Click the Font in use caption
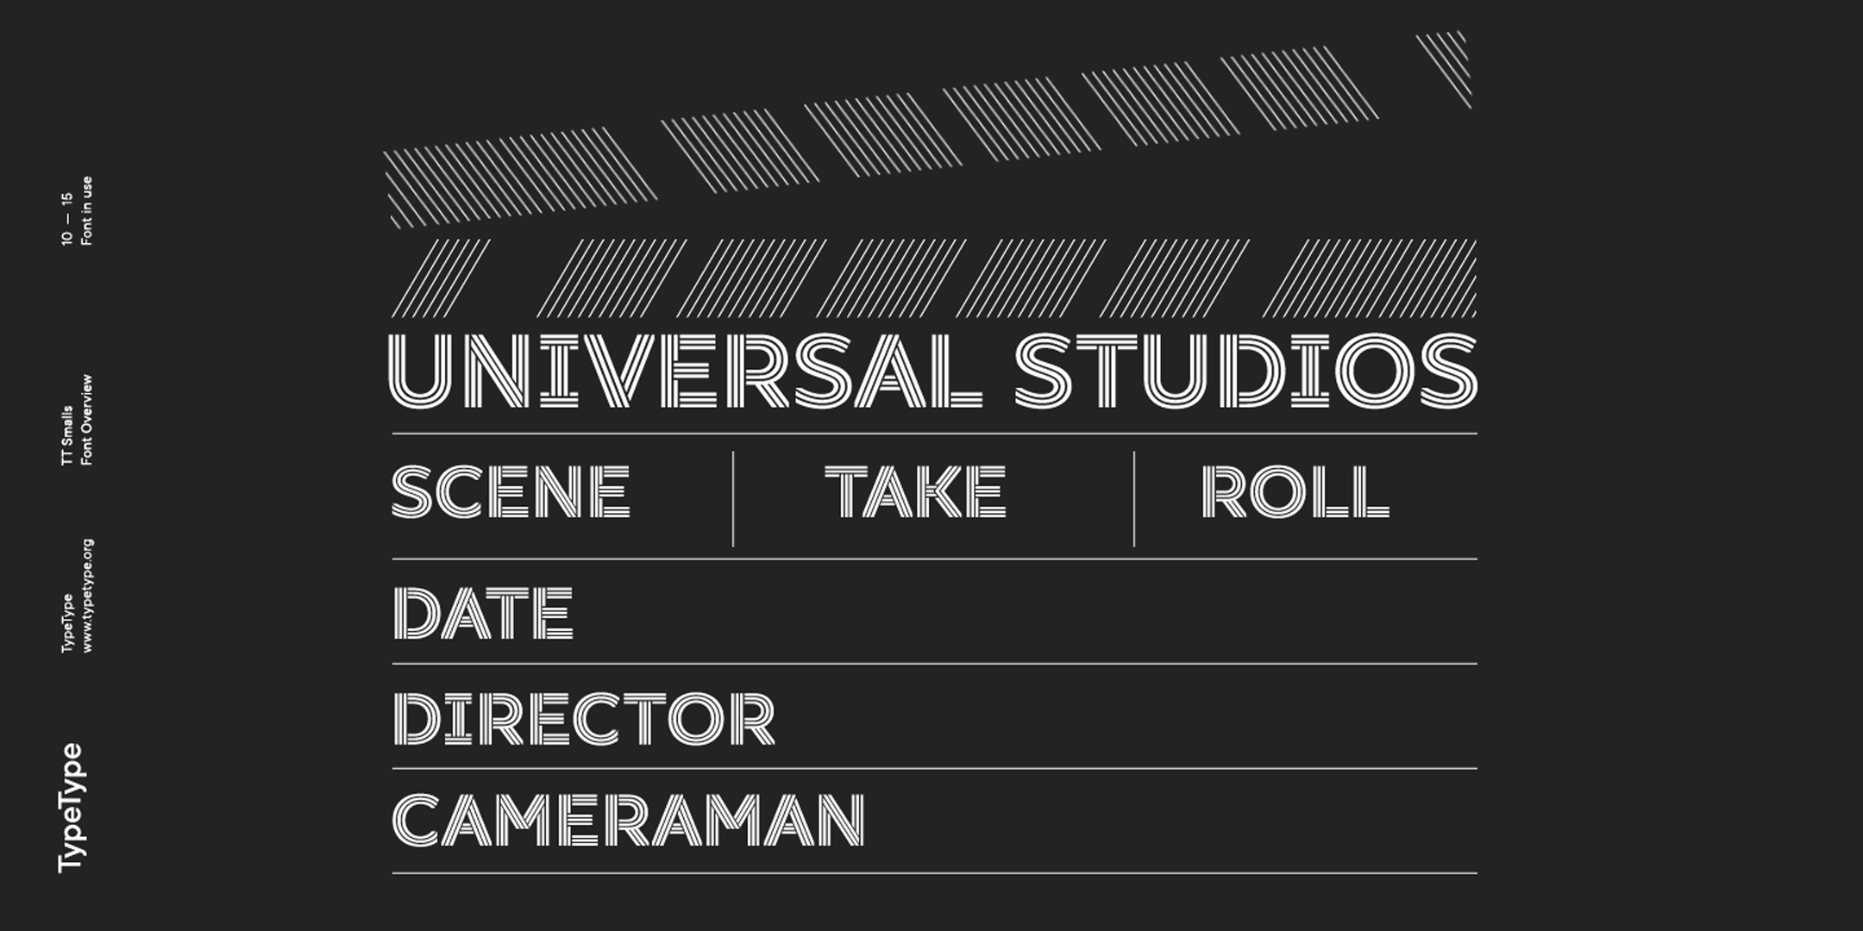1863x931 pixels. (86, 211)
